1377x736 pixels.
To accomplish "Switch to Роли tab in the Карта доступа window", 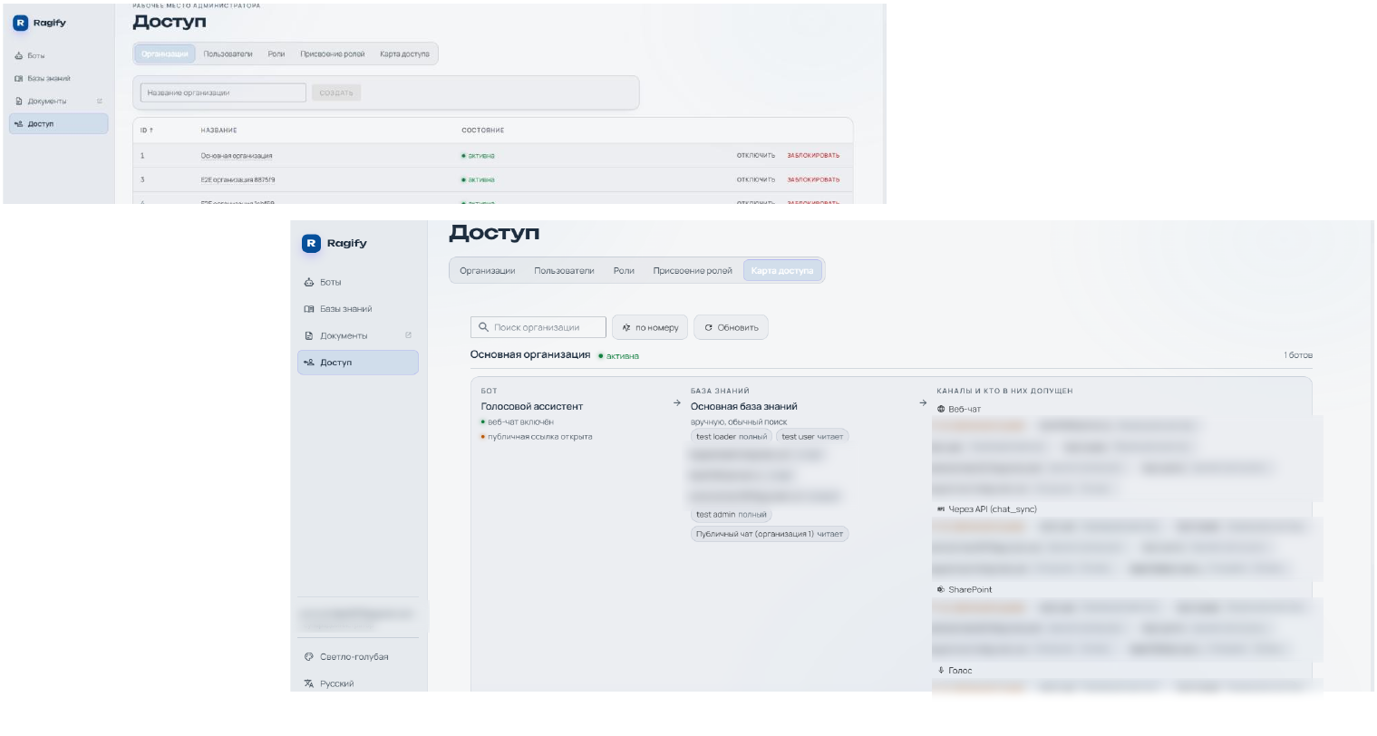I will (624, 271).
